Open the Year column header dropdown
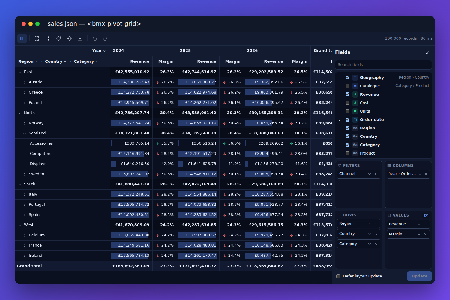Image resolution: width=450 pixels, height=300 pixels. [x=105, y=51]
